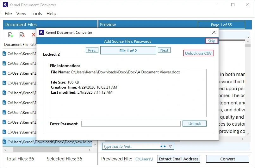Focus the Enter Password field
Viewport: 255px width, 168px height.
click(131, 124)
